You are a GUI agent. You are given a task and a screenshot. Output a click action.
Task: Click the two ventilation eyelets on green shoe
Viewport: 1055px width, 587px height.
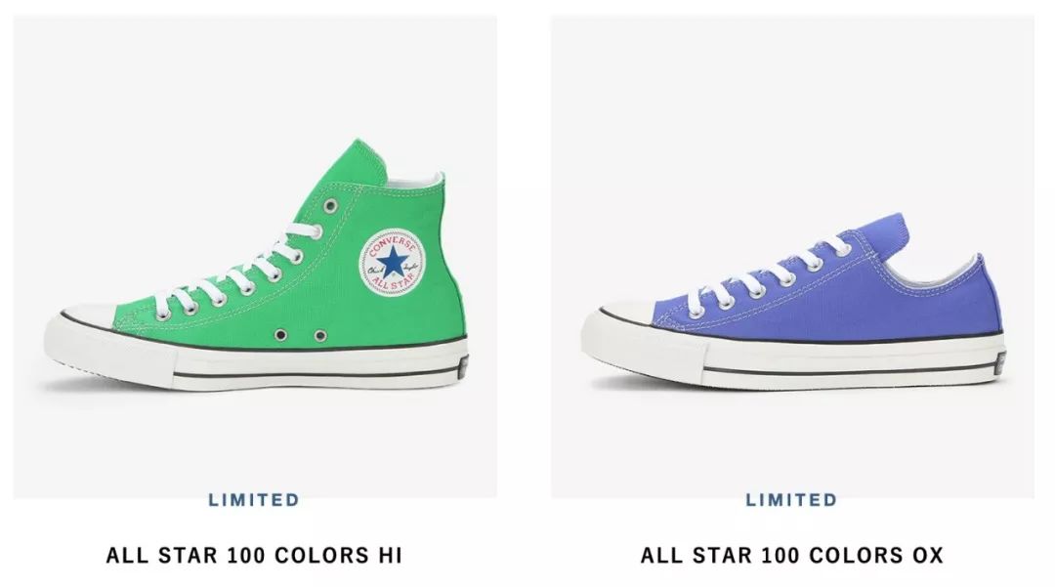point(301,335)
